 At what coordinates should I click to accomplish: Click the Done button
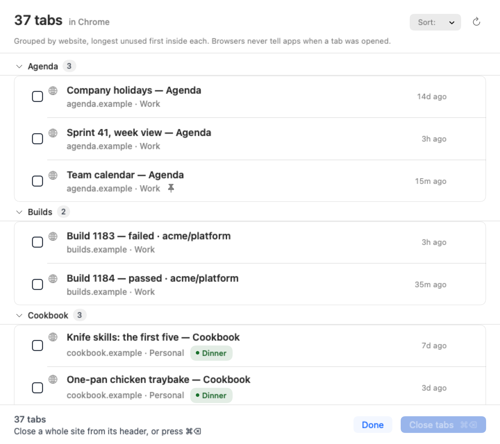(x=373, y=425)
